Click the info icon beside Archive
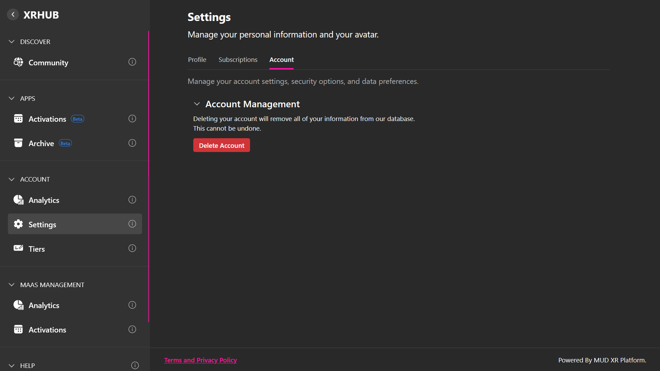The height and width of the screenshot is (371, 660). coord(132,143)
